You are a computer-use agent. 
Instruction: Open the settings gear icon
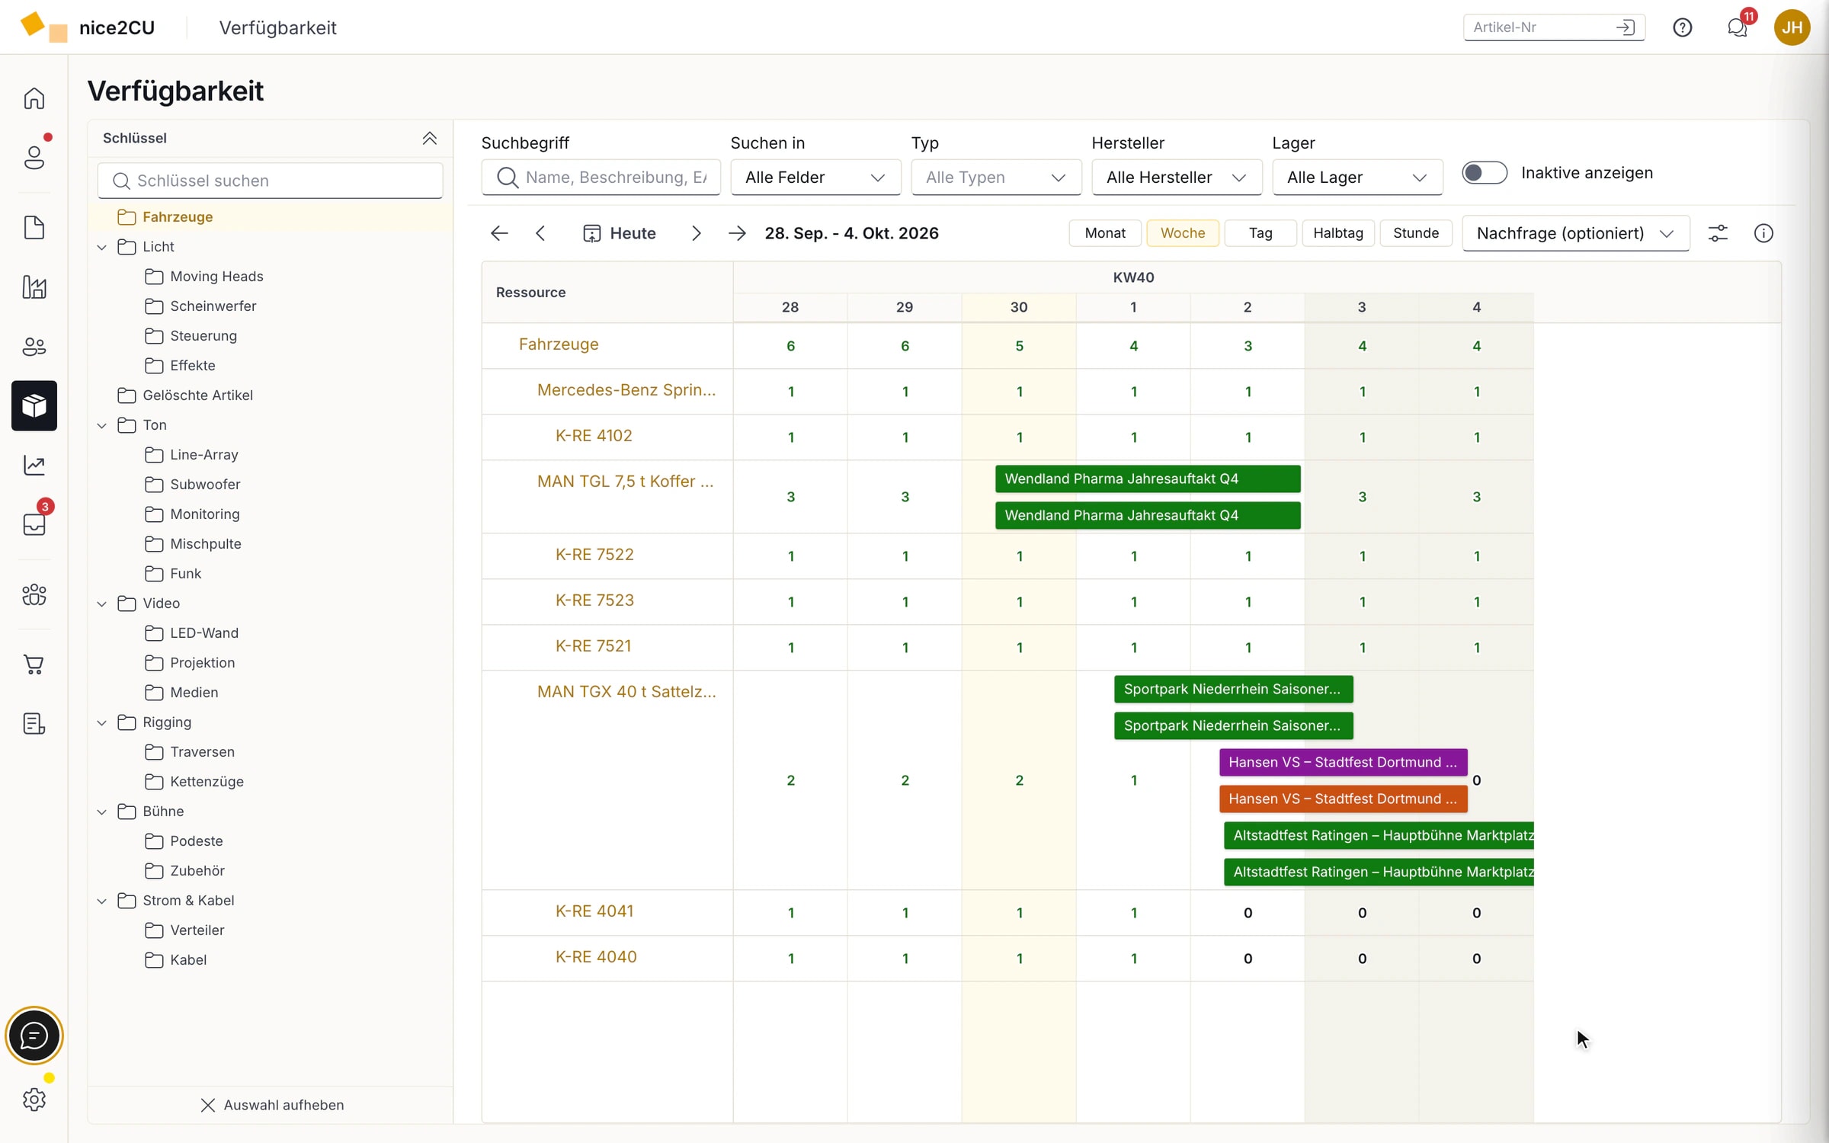point(34,1099)
